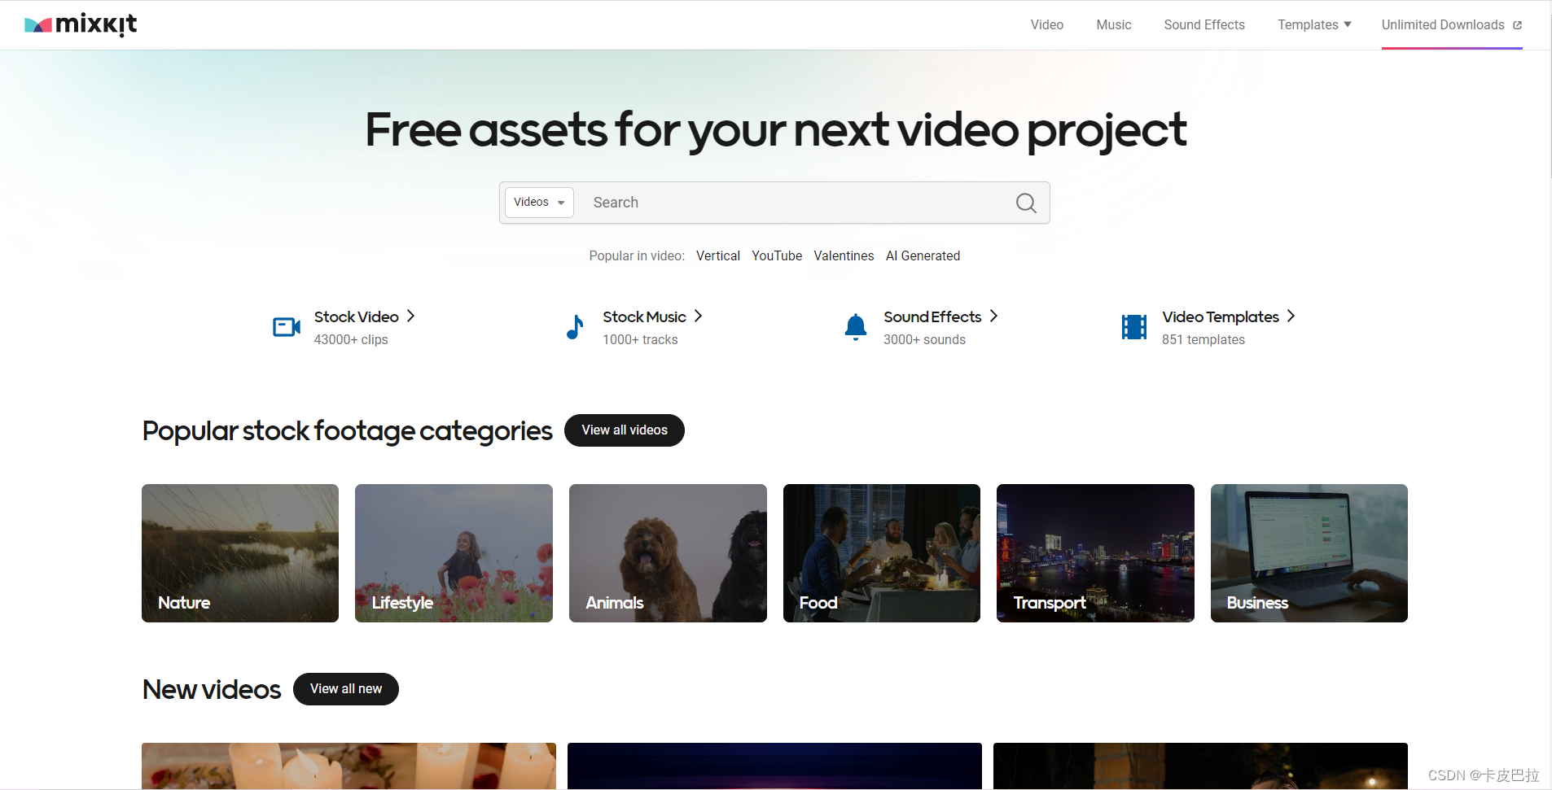
Task: Open the Lifestyle category thumbnail
Action: pyautogui.click(x=454, y=553)
